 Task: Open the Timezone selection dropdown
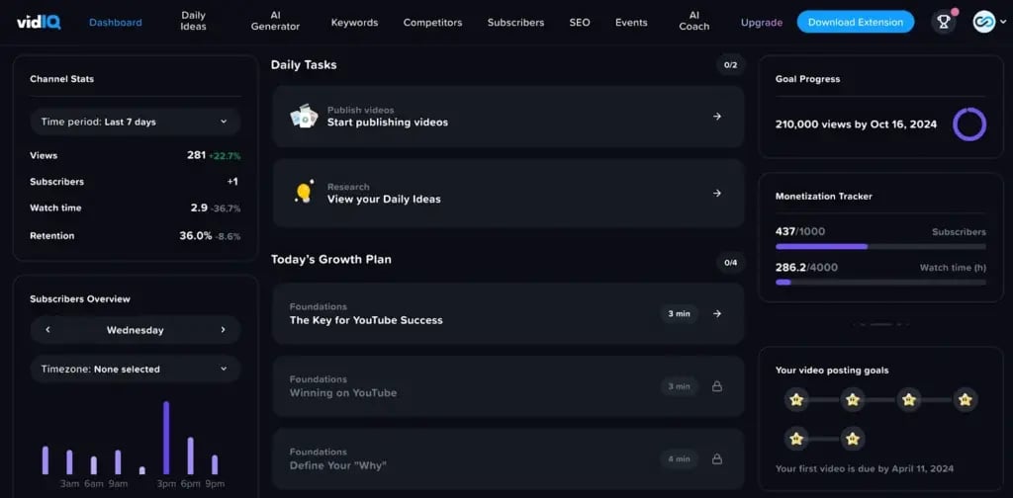[135, 369]
